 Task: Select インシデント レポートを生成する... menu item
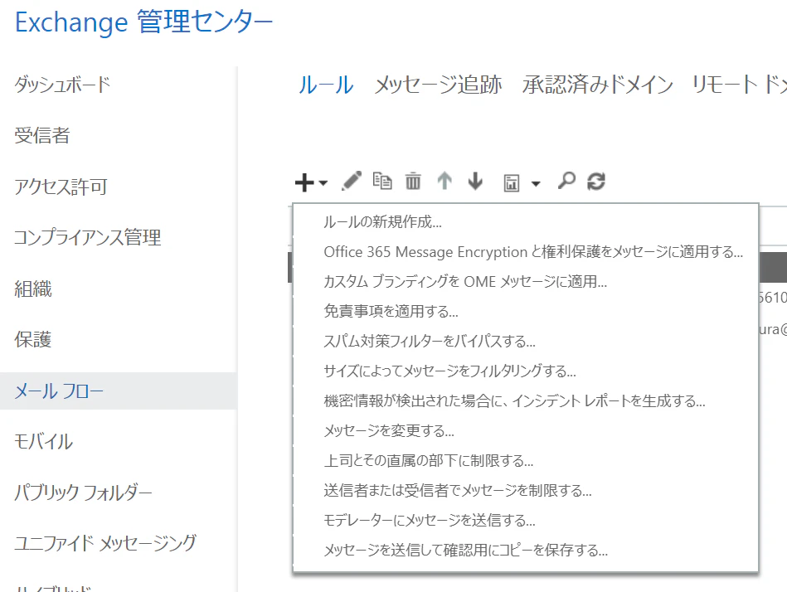click(x=514, y=400)
